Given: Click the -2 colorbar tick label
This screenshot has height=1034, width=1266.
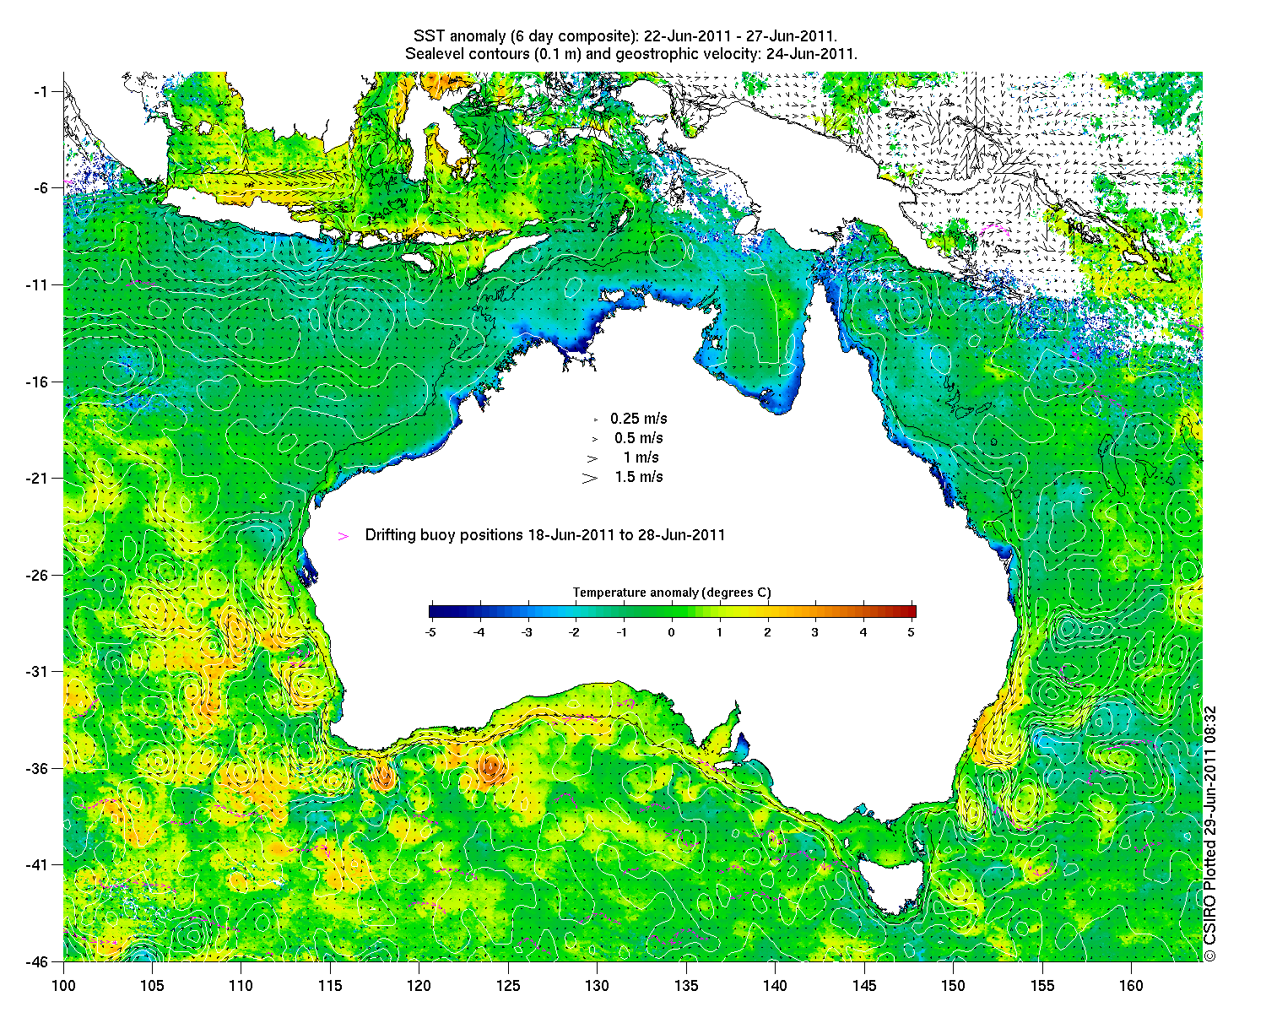Looking at the screenshot, I should coord(575,631).
